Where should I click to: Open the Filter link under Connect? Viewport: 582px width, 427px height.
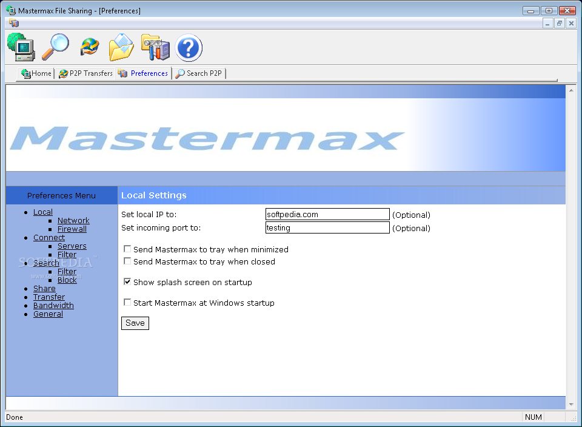67,255
